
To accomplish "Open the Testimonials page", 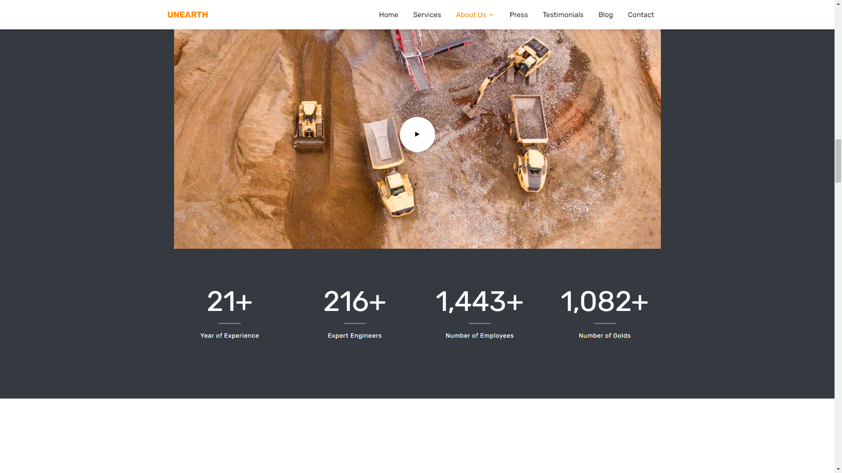I will (x=563, y=15).
